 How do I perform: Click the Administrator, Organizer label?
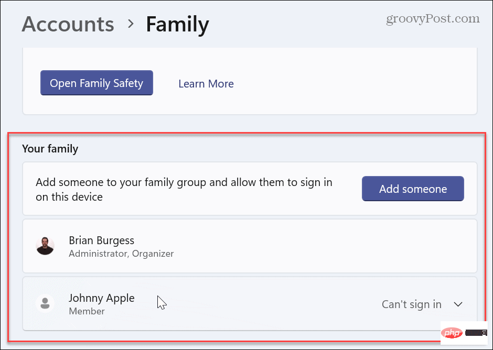coord(121,254)
